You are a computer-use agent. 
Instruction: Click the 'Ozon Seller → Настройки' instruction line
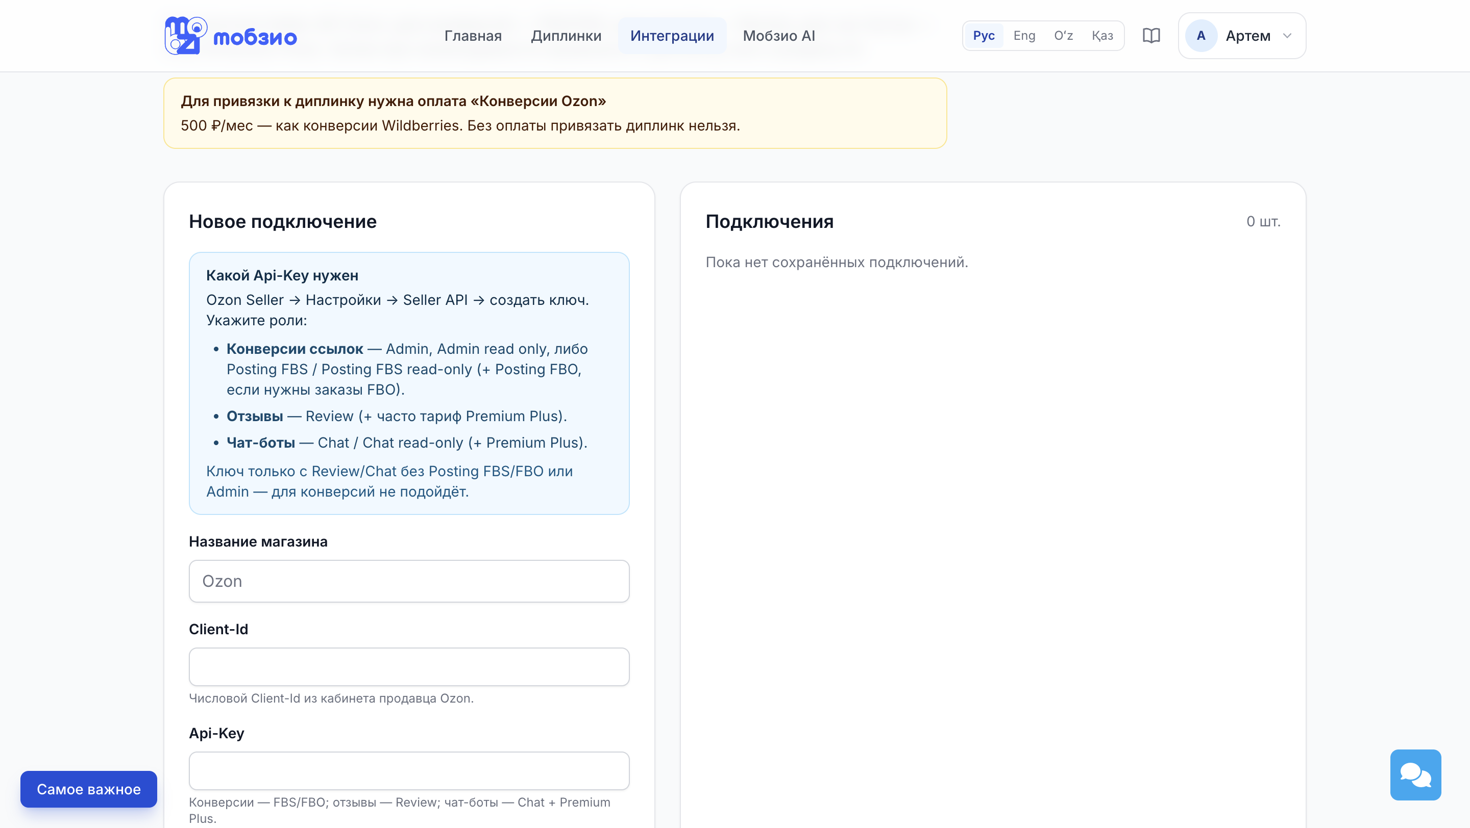[397, 300]
